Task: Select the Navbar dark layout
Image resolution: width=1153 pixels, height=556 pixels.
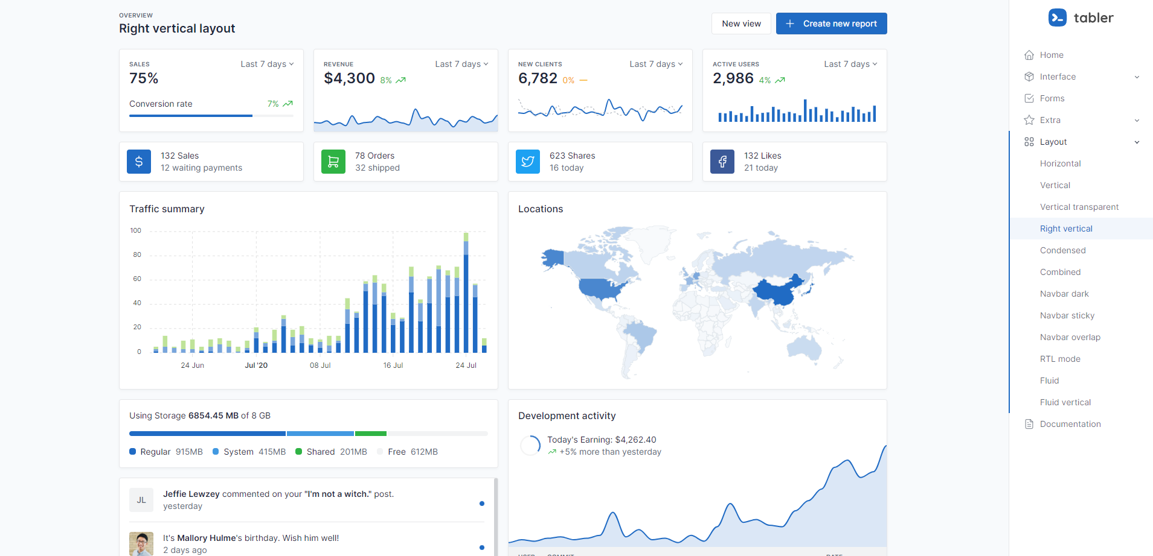Action: [1081, 294]
